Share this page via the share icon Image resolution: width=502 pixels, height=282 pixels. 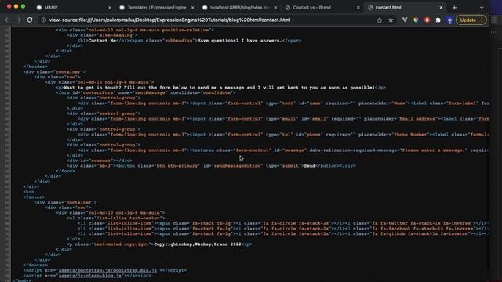point(380,20)
